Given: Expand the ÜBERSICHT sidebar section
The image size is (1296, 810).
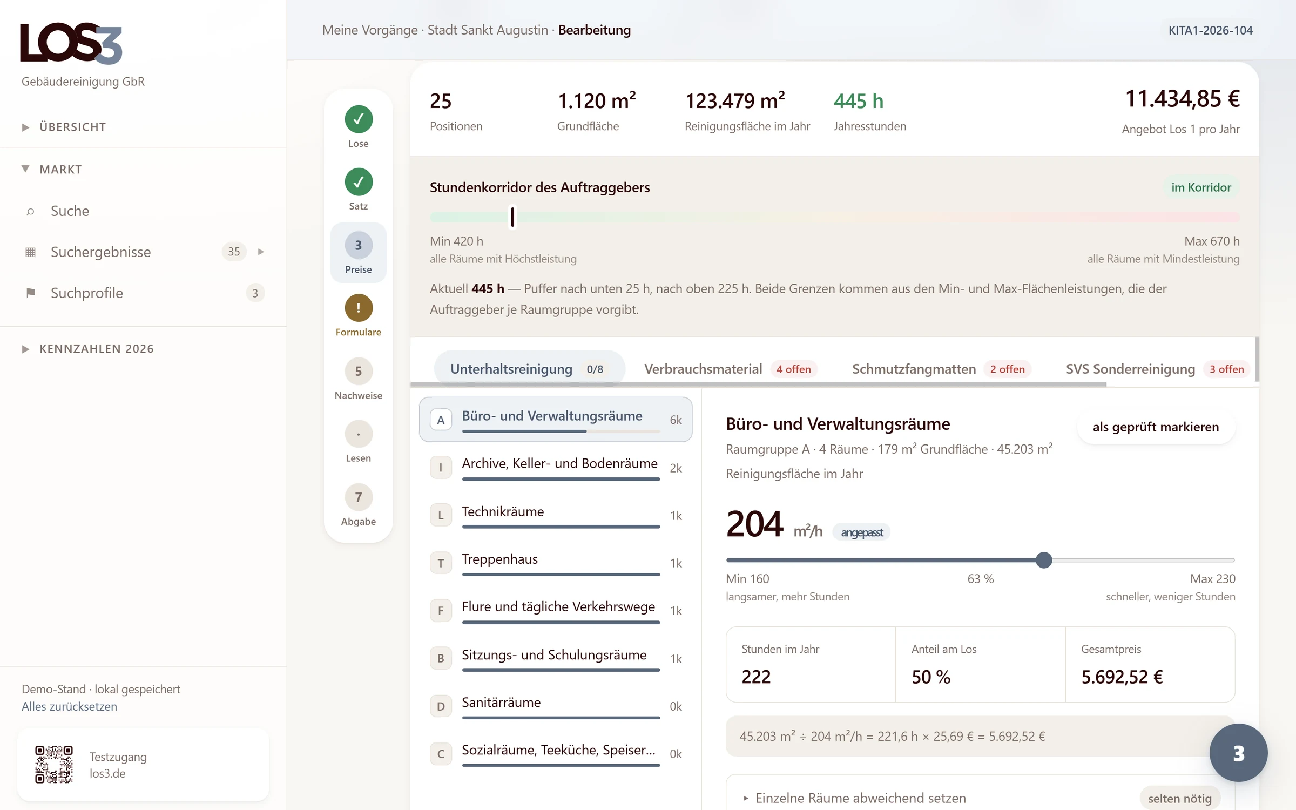Looking at the screenshot, I should (x=64, y=127).
